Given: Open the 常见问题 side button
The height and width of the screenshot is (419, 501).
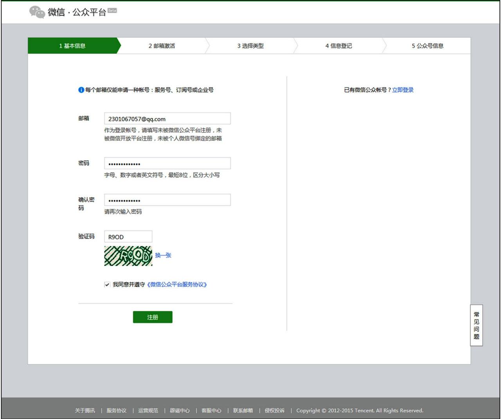Looking at the screenshot, I should tap(476, 325).
